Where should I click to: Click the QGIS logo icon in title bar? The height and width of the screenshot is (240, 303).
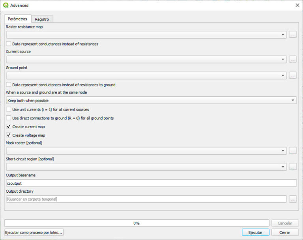pos(6,5)
